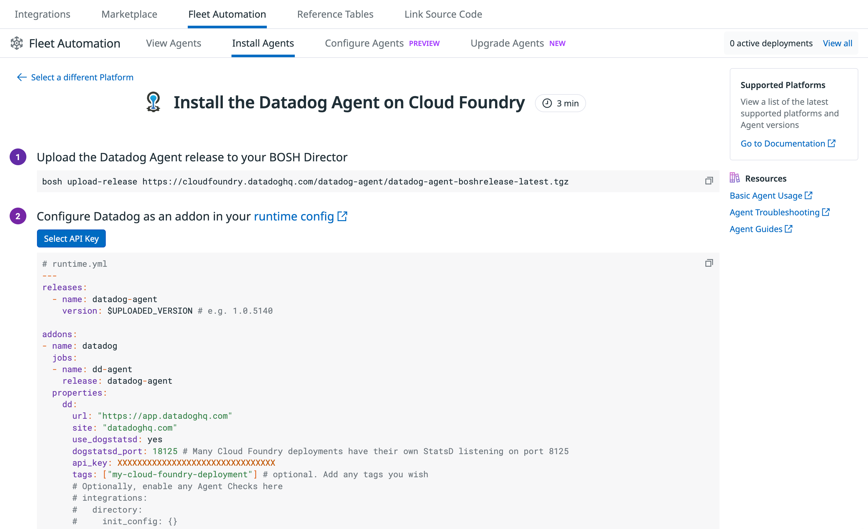This screenshot has height=529, width=868.
Task: Open the runtime config link
Action: pyautogui.click(x=294, y=216)
